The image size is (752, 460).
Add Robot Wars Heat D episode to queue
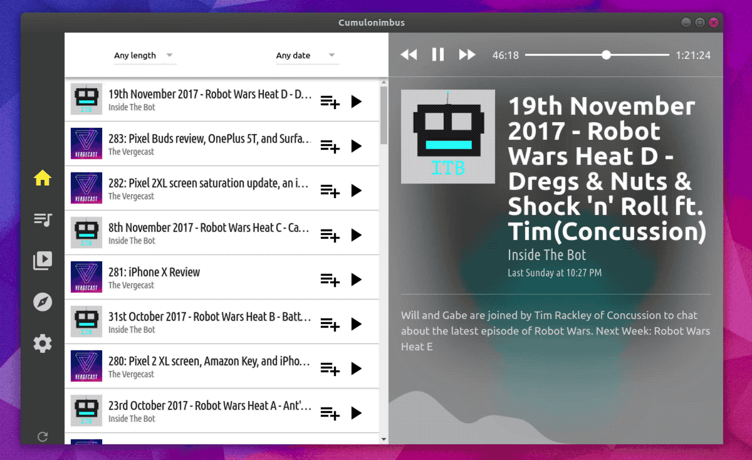click(x=330, y=102)
